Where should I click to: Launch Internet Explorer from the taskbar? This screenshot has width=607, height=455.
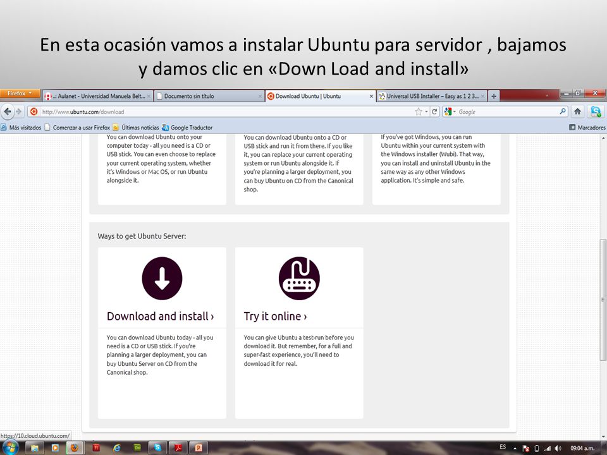(117, 448)
